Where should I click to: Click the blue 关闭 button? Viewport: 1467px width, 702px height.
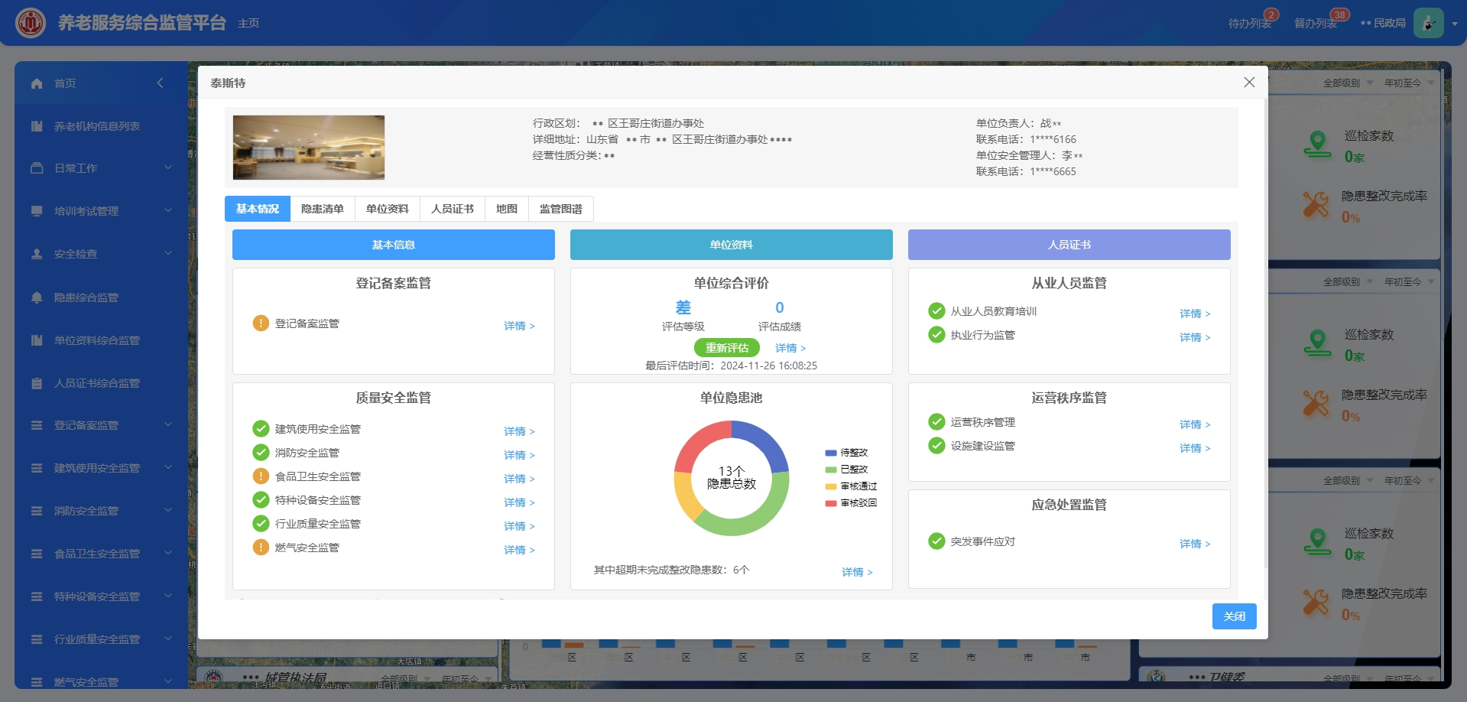[x=1234, y=616]
